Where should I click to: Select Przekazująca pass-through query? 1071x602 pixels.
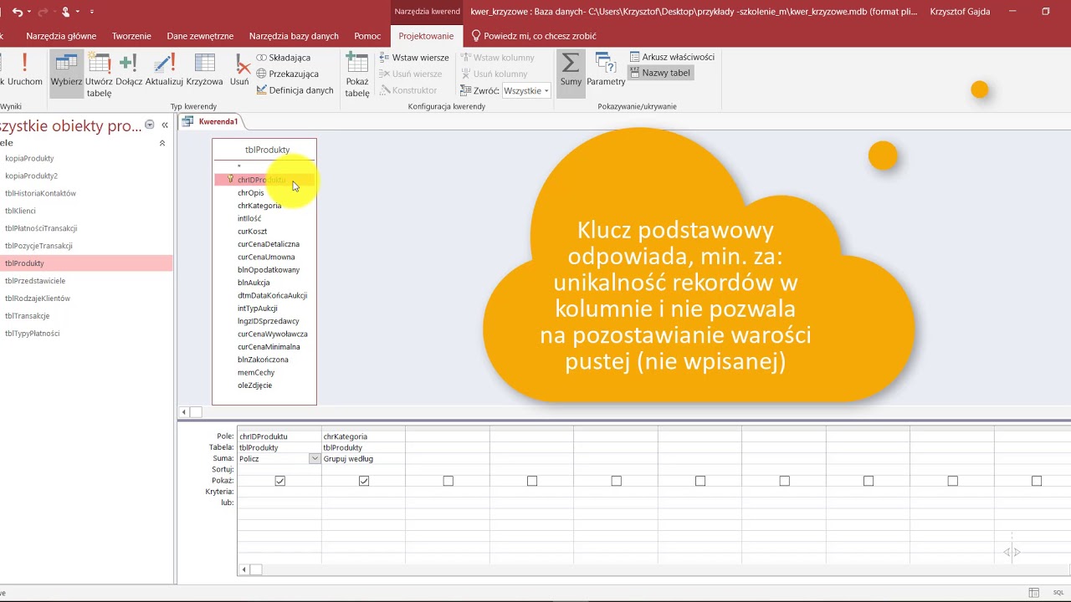pyautogui.click(x=287, y=74)
